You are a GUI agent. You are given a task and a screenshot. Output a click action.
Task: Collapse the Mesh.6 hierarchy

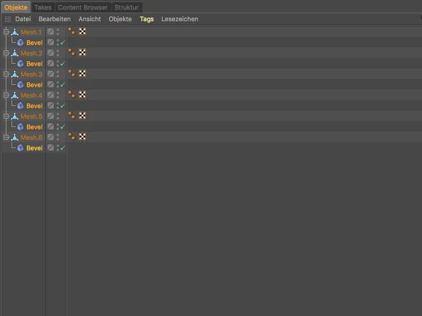[x=6, y=137]
